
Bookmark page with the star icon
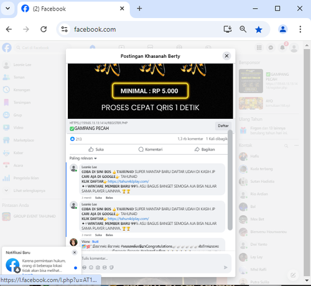click(259, 29)
